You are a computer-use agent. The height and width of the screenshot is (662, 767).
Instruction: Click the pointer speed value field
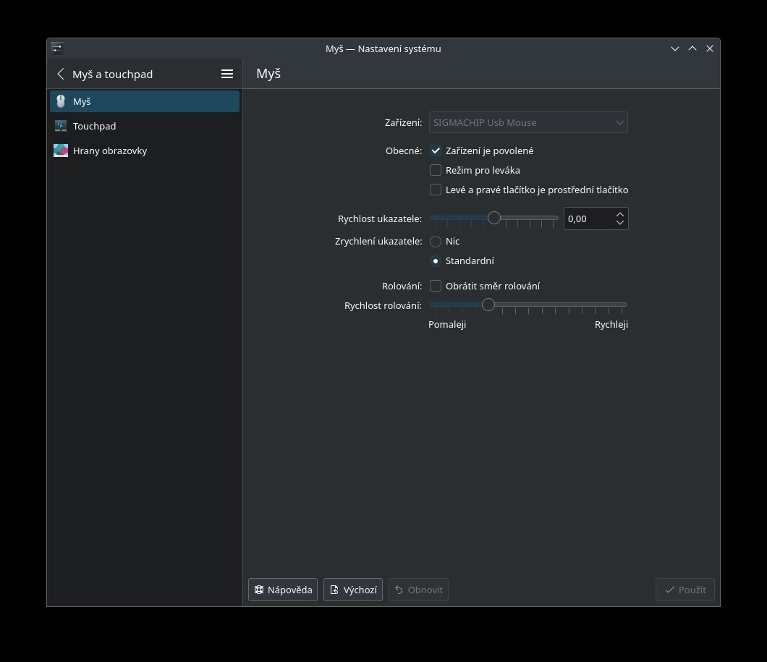[588, 218]
